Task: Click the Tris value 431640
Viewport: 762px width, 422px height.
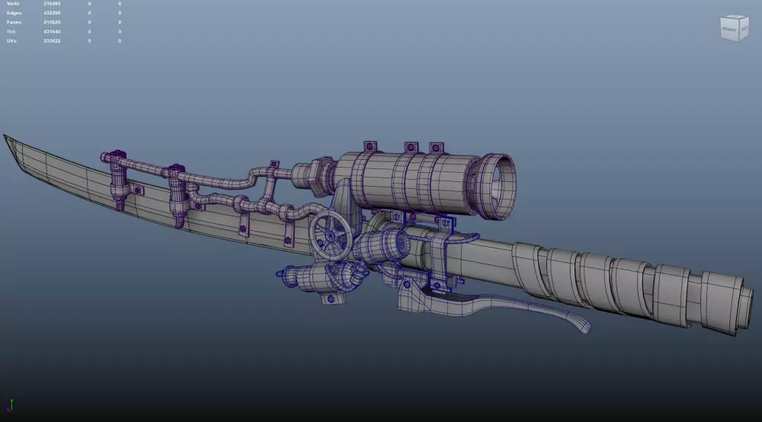Action: 52,31
